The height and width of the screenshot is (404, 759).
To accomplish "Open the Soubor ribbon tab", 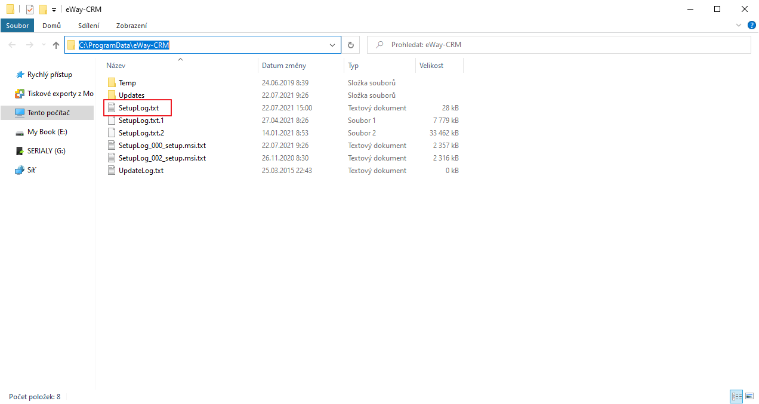I will 17,26.
